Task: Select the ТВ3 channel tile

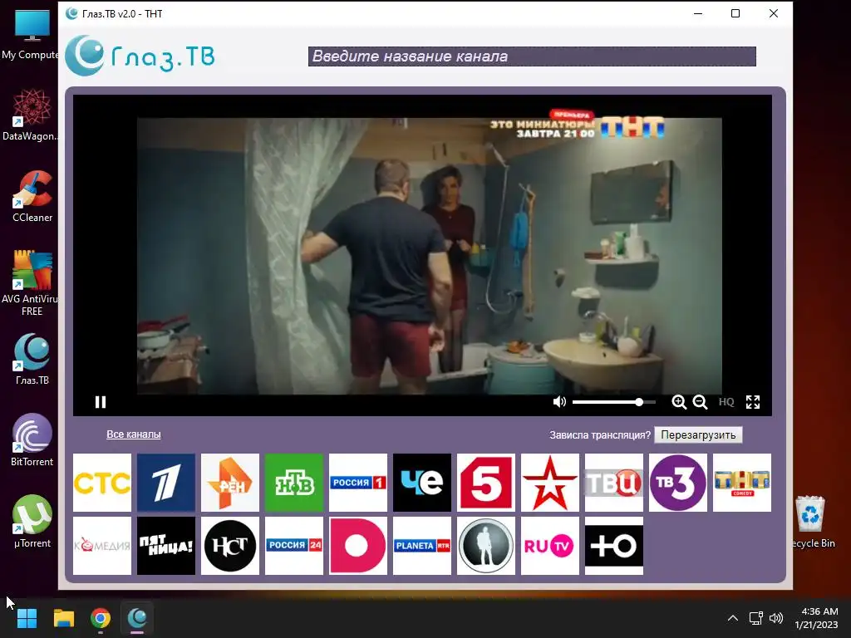Action: tap(678, 483)
